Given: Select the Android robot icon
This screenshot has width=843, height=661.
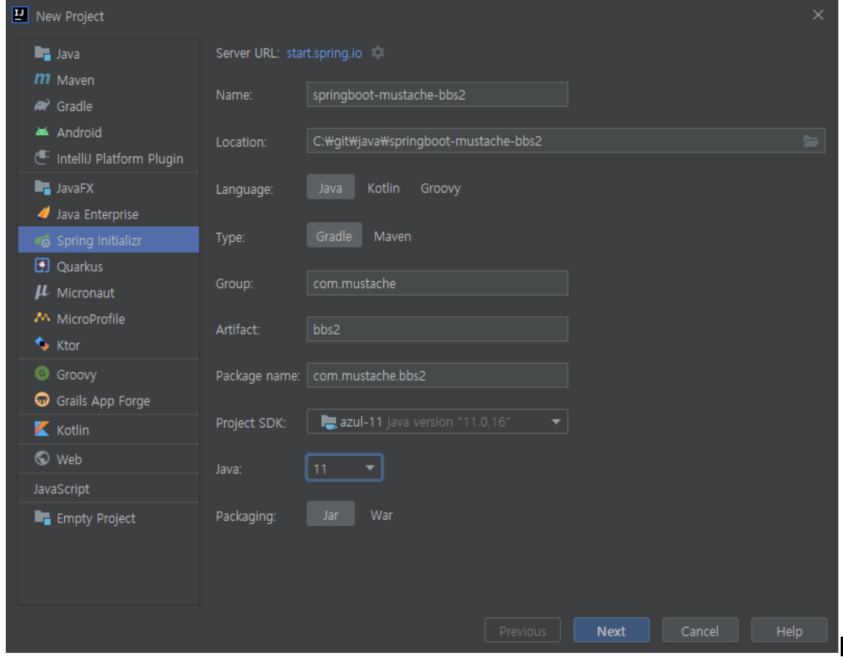Looking at the screenshot, I should point(42,132).
